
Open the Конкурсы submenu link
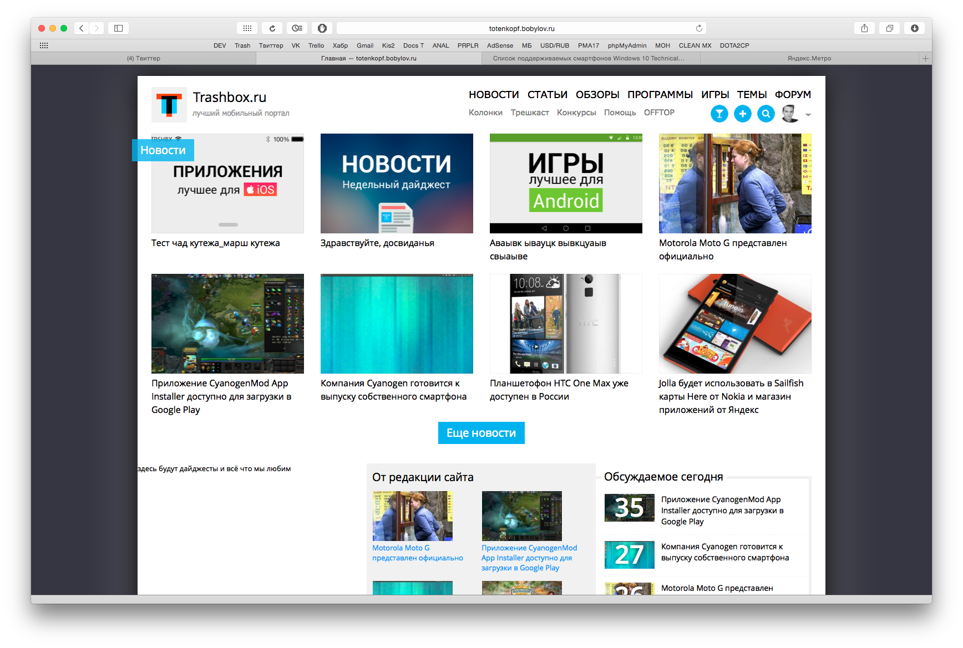point(576,113)
